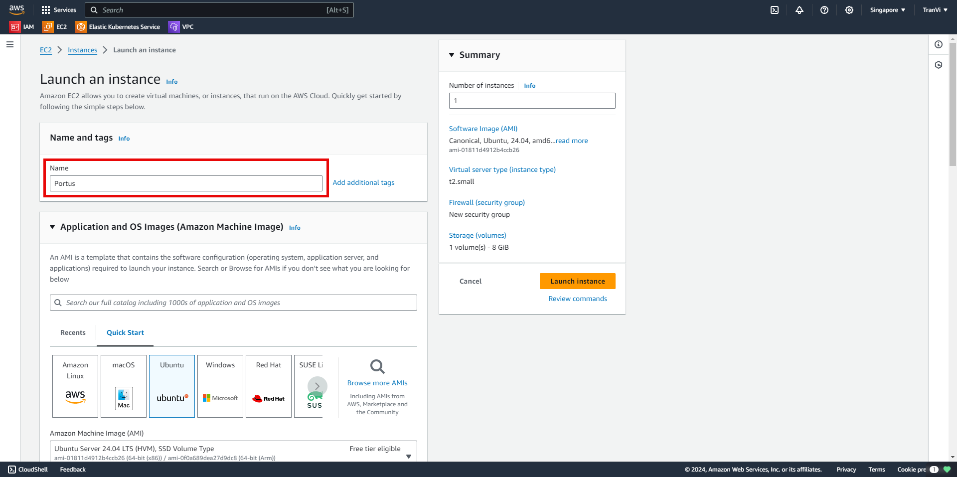Switch to the Quick Start tab

(125, 332)
